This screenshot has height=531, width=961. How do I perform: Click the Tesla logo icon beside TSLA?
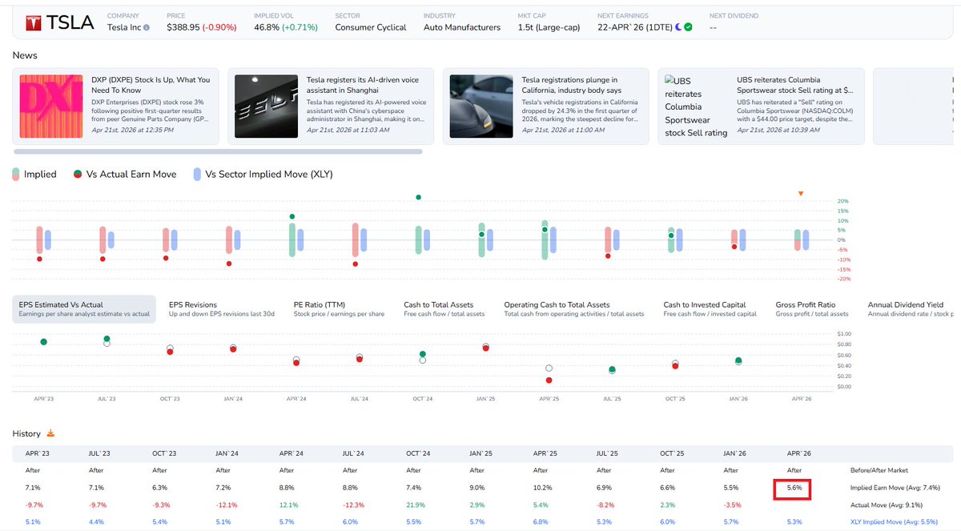33,22
